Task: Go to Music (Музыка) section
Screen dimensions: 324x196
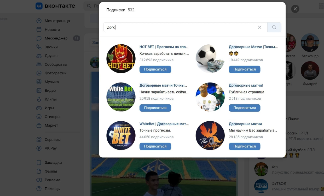Action: point(51,82)
